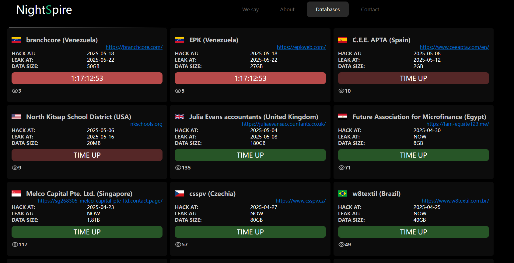The image size is (514, 263).
Task: Click views eye icon on branchcore card
Action: [x=15, y=91]
